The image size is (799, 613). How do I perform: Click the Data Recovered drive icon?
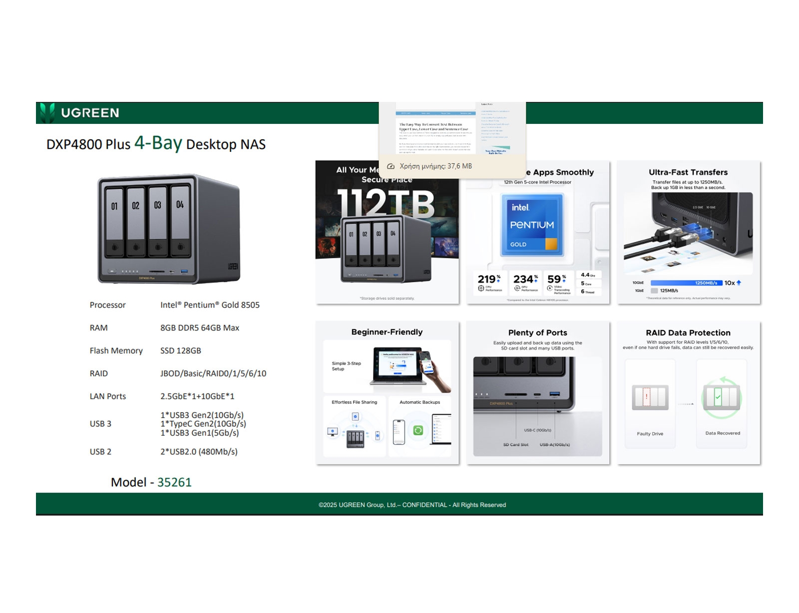[722, 397]
